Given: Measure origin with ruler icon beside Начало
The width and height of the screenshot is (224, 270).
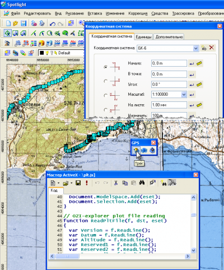Looking at the screenshot, I should [x=199, y=63].
